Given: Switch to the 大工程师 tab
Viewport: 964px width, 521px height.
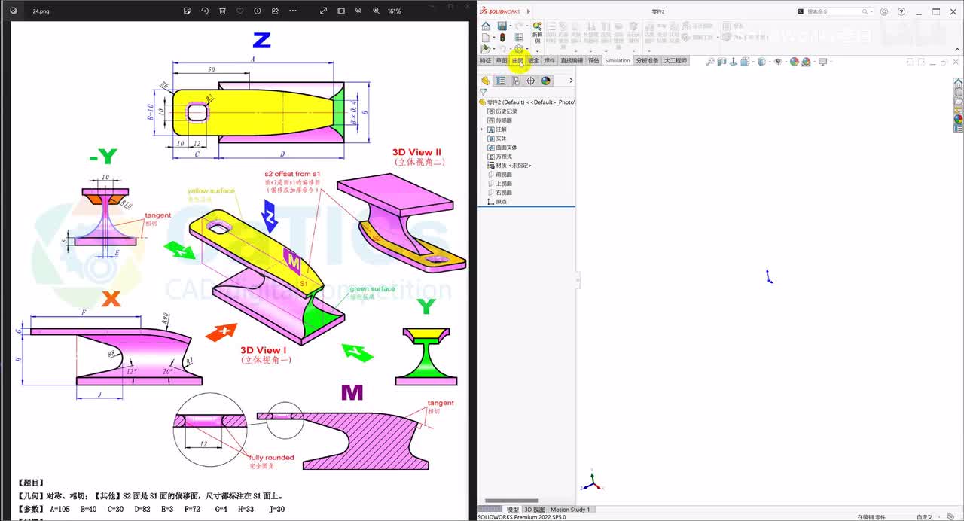Looking at the screenshot, I should pos(675,60).
